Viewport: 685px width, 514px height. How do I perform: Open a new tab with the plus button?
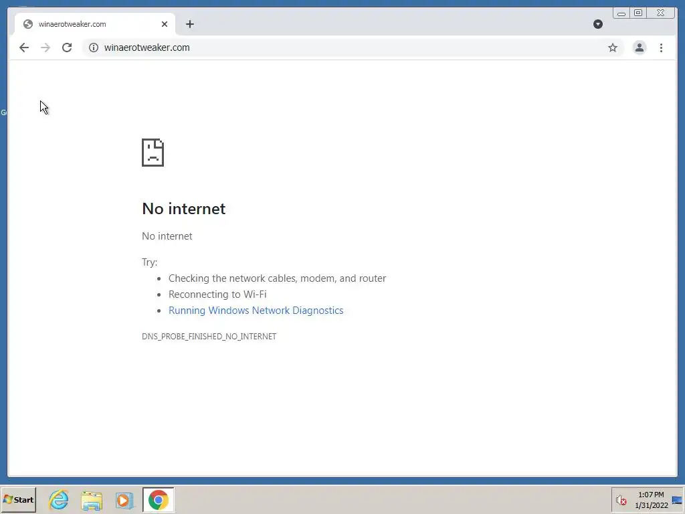[189, 24]
